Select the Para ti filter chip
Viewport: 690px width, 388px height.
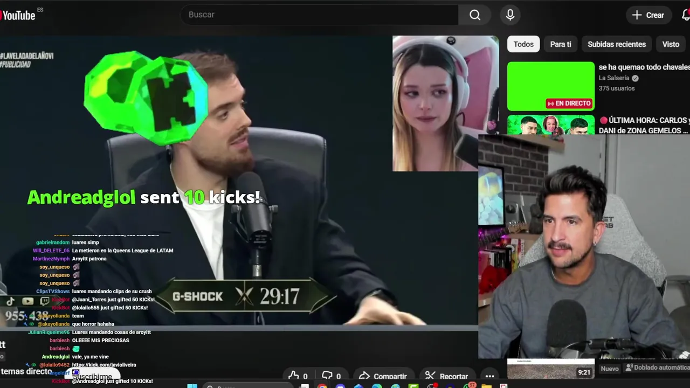pos(561,44)
